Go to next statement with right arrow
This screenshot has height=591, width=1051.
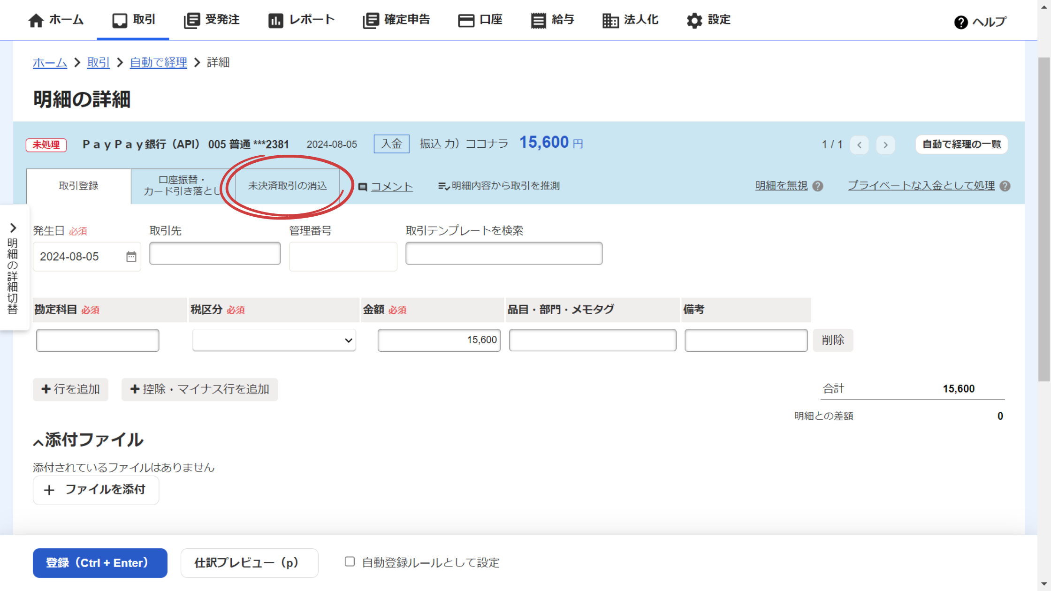(885, 144)
